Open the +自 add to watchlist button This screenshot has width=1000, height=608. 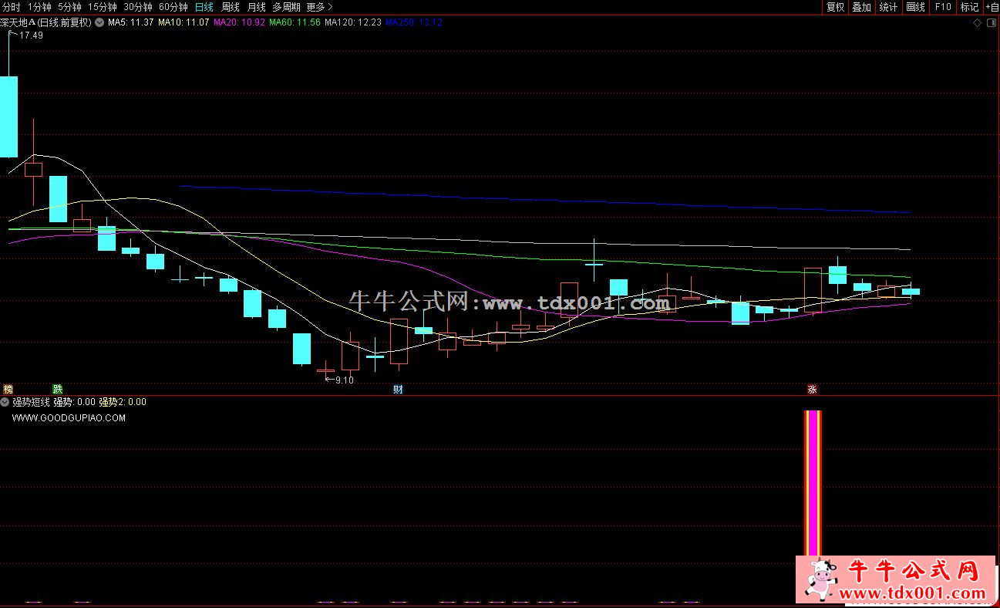992,7
